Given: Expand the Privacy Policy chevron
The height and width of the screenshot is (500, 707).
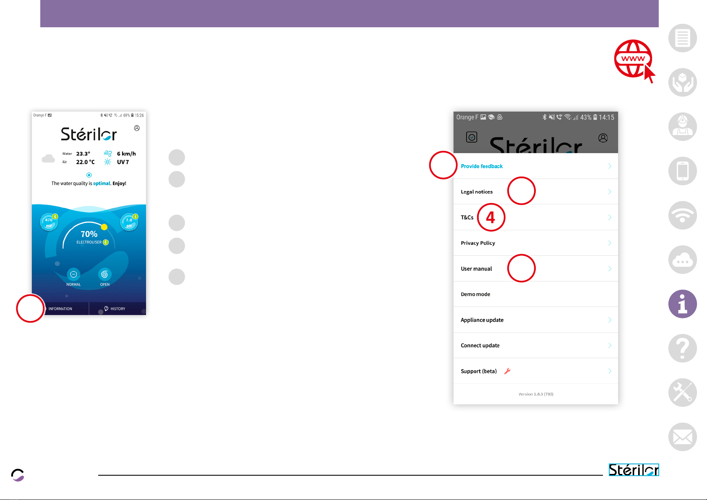Looking at the screenshot, I should point(610,243).
